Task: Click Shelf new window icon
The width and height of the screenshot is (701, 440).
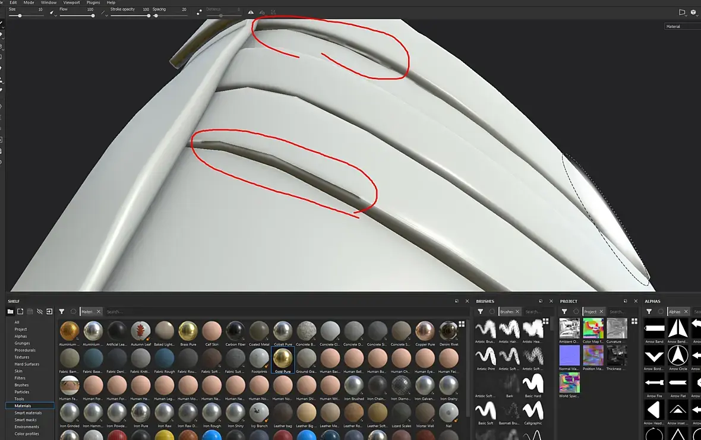Action: click(x=20, y=311)
